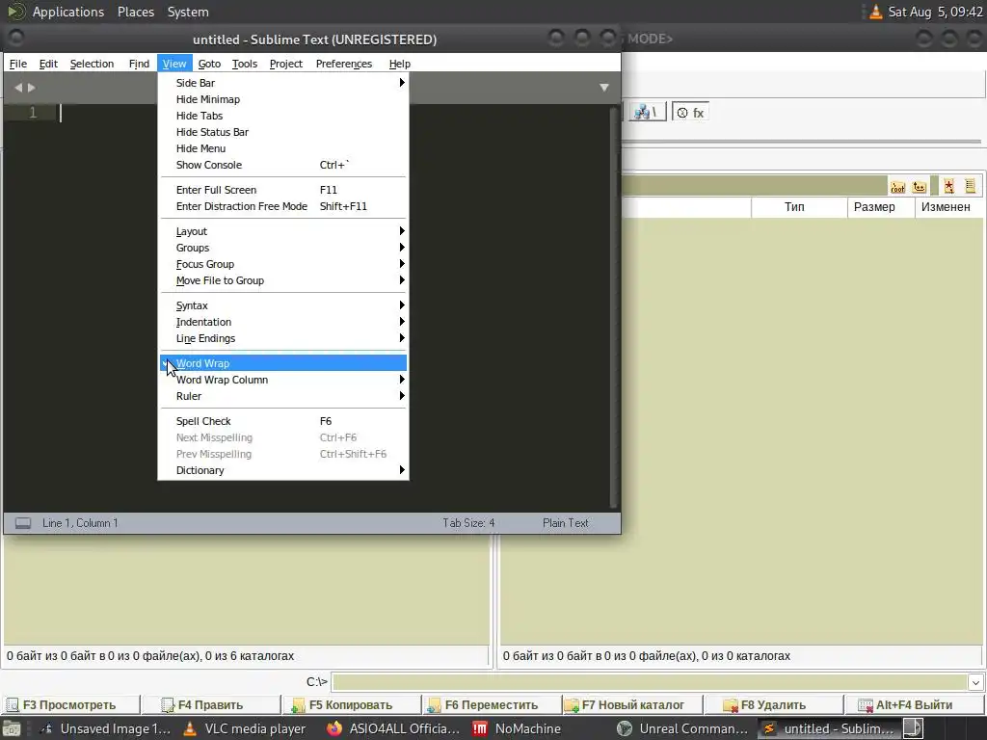Screen dimensions: 987x740
Task: Sort by Изменен column header
Action: pyautogui.click(x=949, y=207)
